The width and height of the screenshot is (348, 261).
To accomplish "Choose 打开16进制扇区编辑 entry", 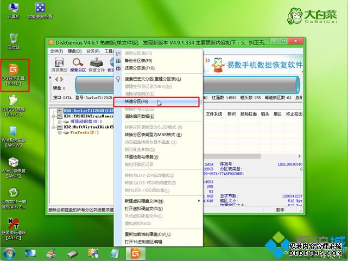I will [159, 241].
